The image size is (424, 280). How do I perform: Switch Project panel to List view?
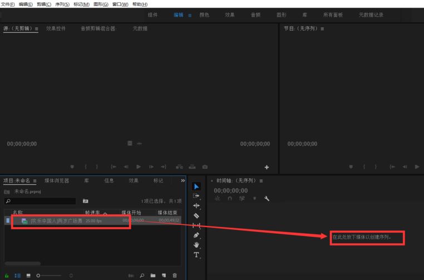coord(18,276)
